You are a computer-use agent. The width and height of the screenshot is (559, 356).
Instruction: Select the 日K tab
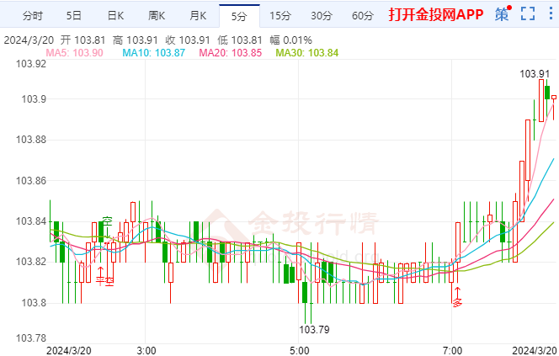(x=115, y=16)
